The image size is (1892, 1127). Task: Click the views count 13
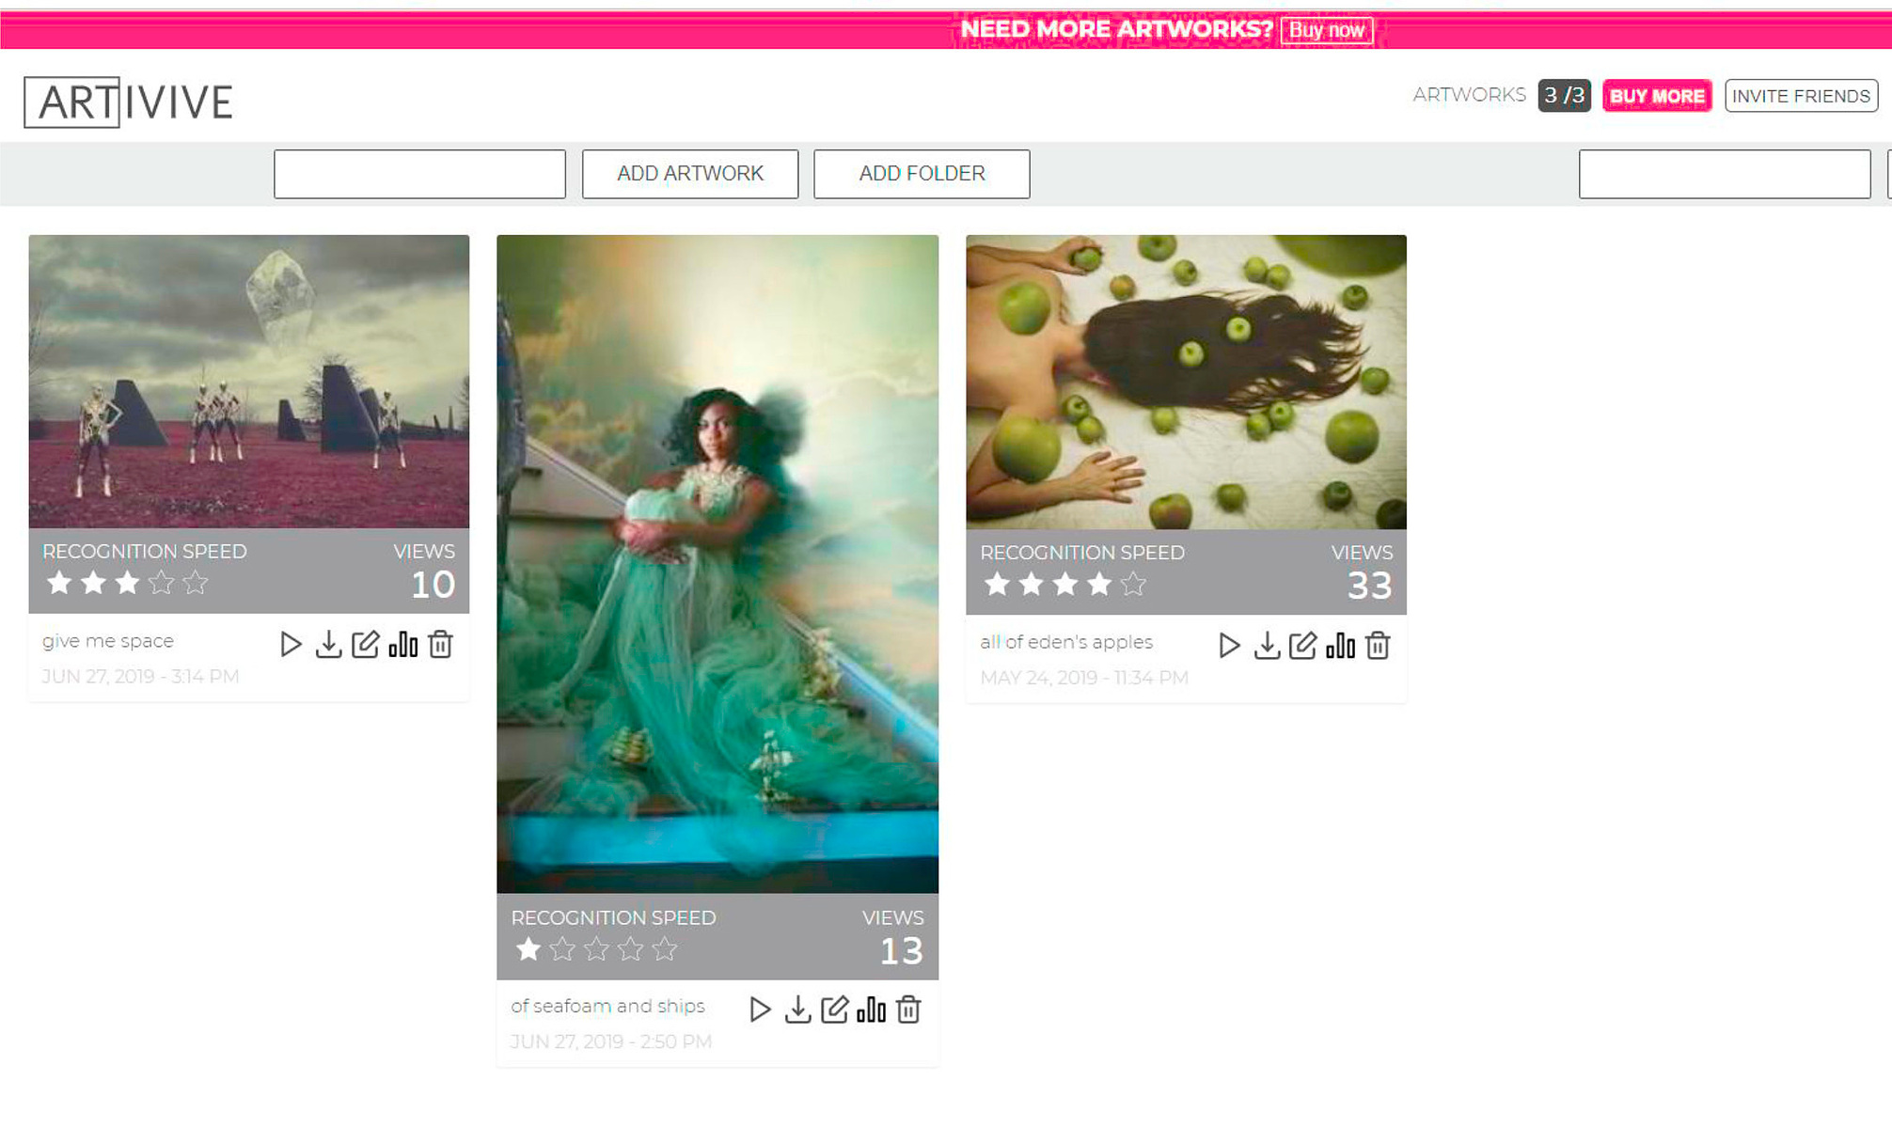[901, 952]
